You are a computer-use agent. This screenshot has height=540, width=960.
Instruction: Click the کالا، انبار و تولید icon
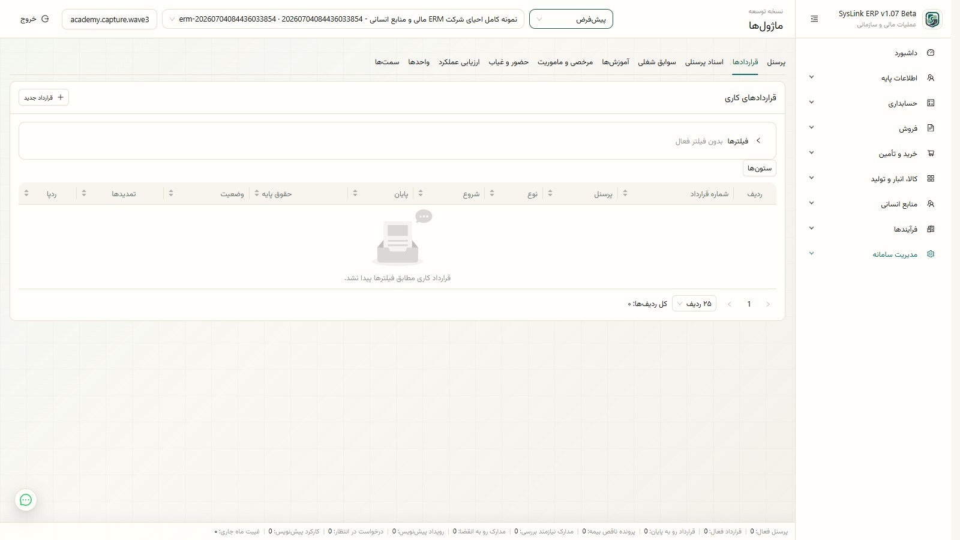931,179
